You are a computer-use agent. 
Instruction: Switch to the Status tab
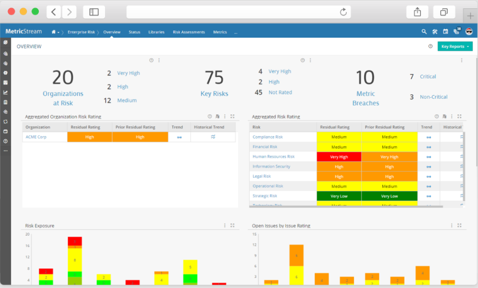[x=134, y=32]
